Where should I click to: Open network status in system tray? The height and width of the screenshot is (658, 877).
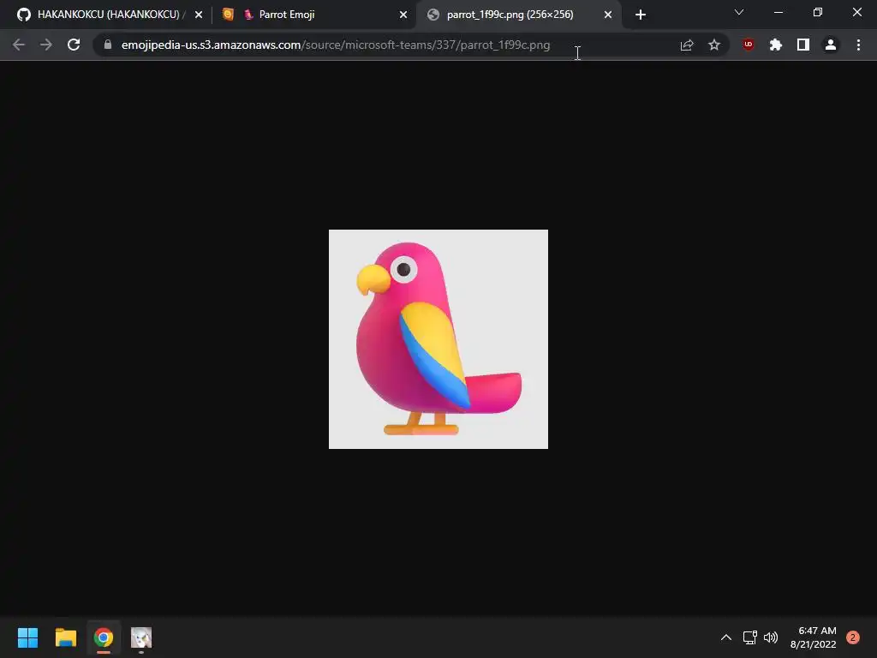click(749, 637)
